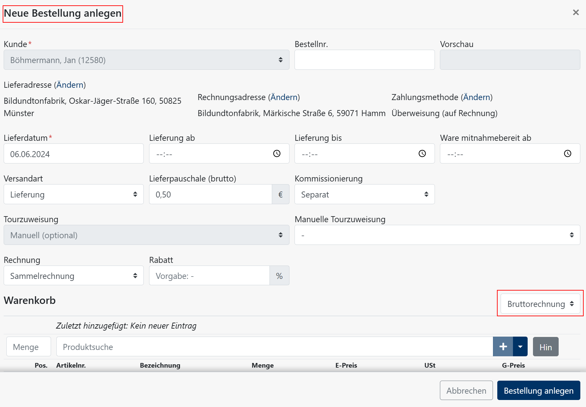This screenshot has height=407, width=586.
Task: Click the Artikelnr. column header
Action: click(x=71, y=365)
